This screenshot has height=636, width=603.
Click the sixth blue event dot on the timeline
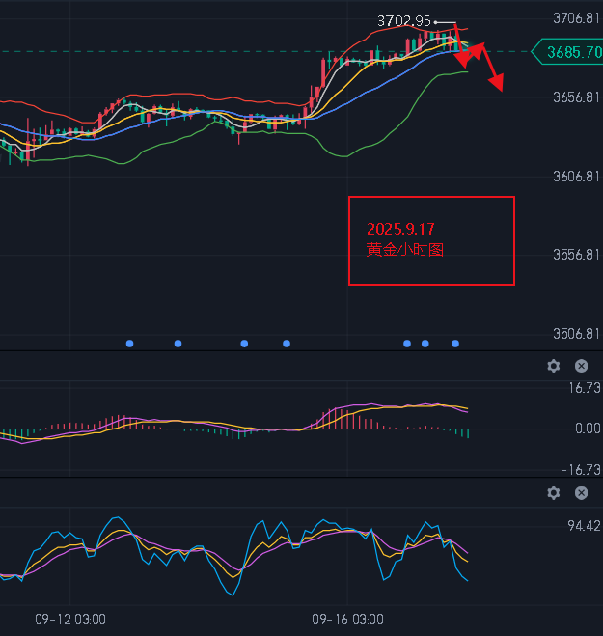click(425, 344)
